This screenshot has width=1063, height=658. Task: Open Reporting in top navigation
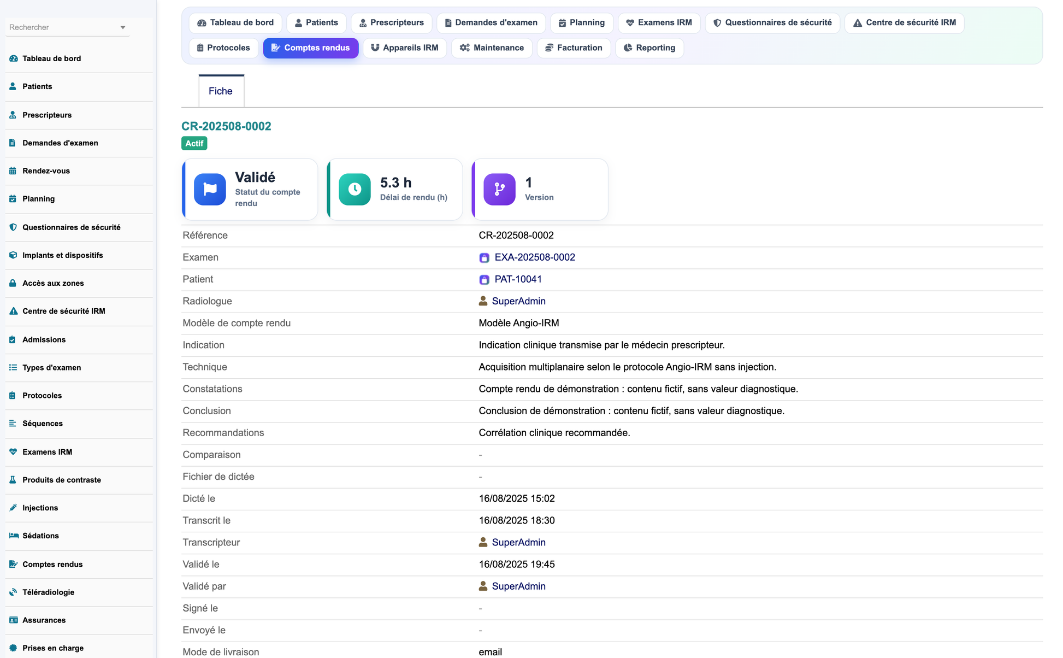(x=649, y=48)
